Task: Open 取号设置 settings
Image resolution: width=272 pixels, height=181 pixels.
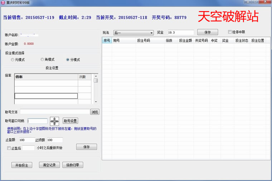Action: click(70, 121)
